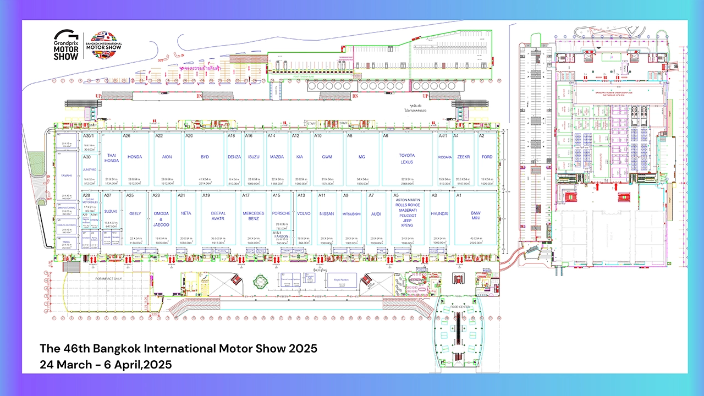Screen dimensions: 704x396
Task: Select the Hyundai booth A3
Action: point(439,213)
